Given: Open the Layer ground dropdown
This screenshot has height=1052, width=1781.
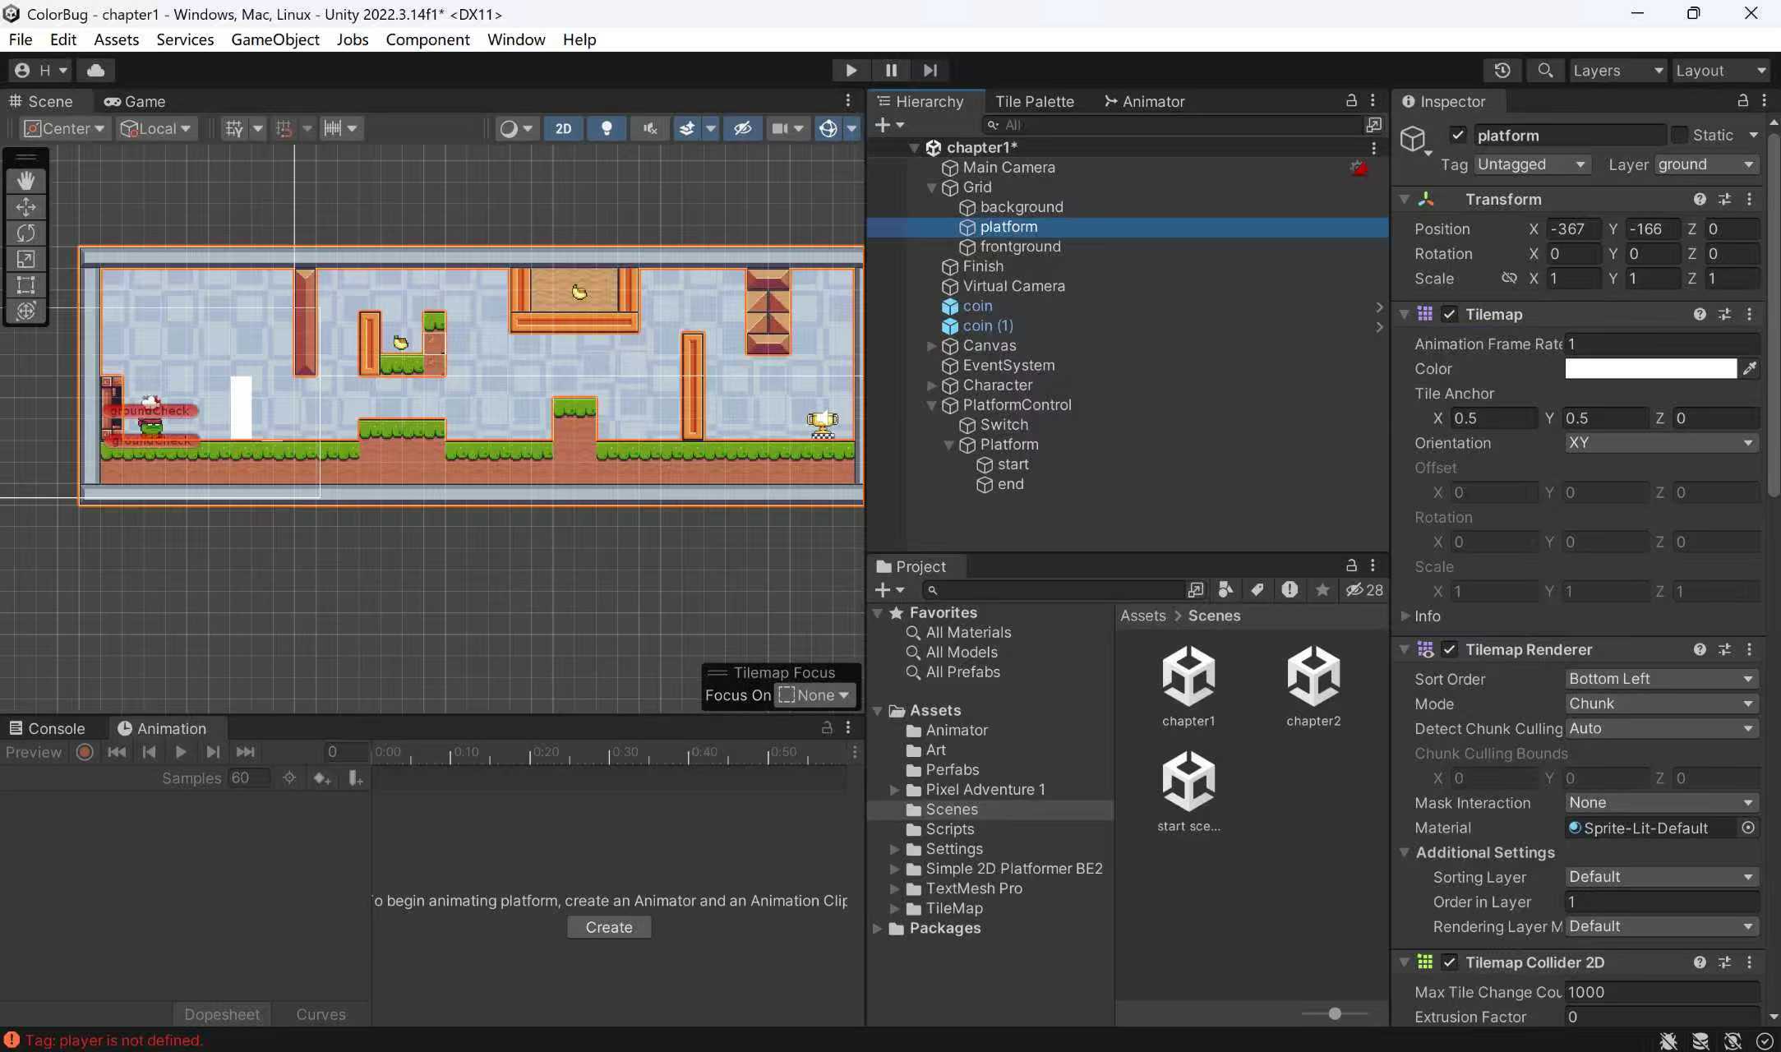Looking at the screenshot, I should [x=1706, y=164].
